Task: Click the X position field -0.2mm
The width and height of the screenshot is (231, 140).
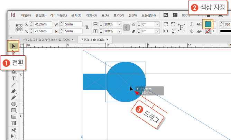Action: [x=43, y=24]
